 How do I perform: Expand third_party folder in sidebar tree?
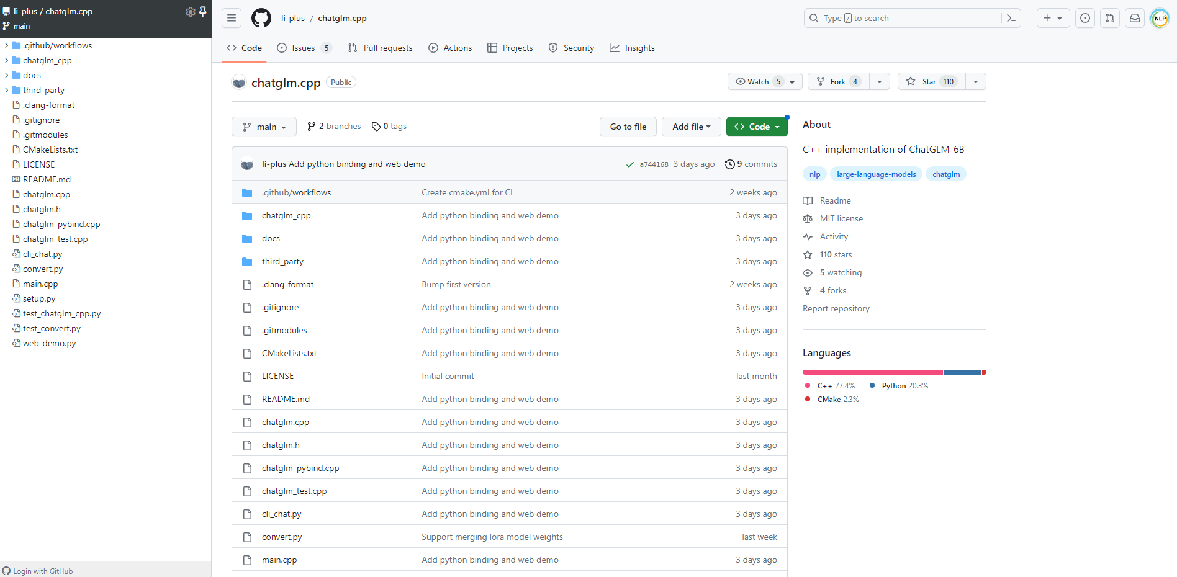tap(7, 90)
